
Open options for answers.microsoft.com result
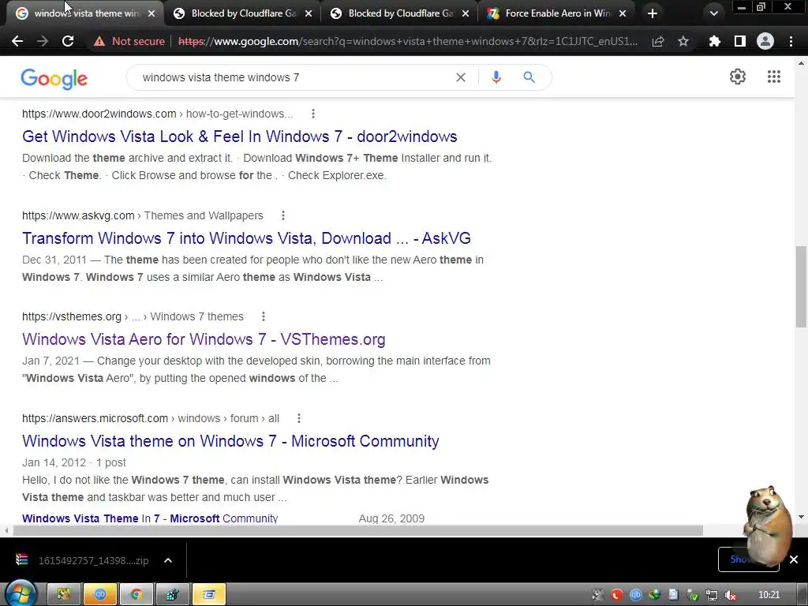(x=299, y=418)
